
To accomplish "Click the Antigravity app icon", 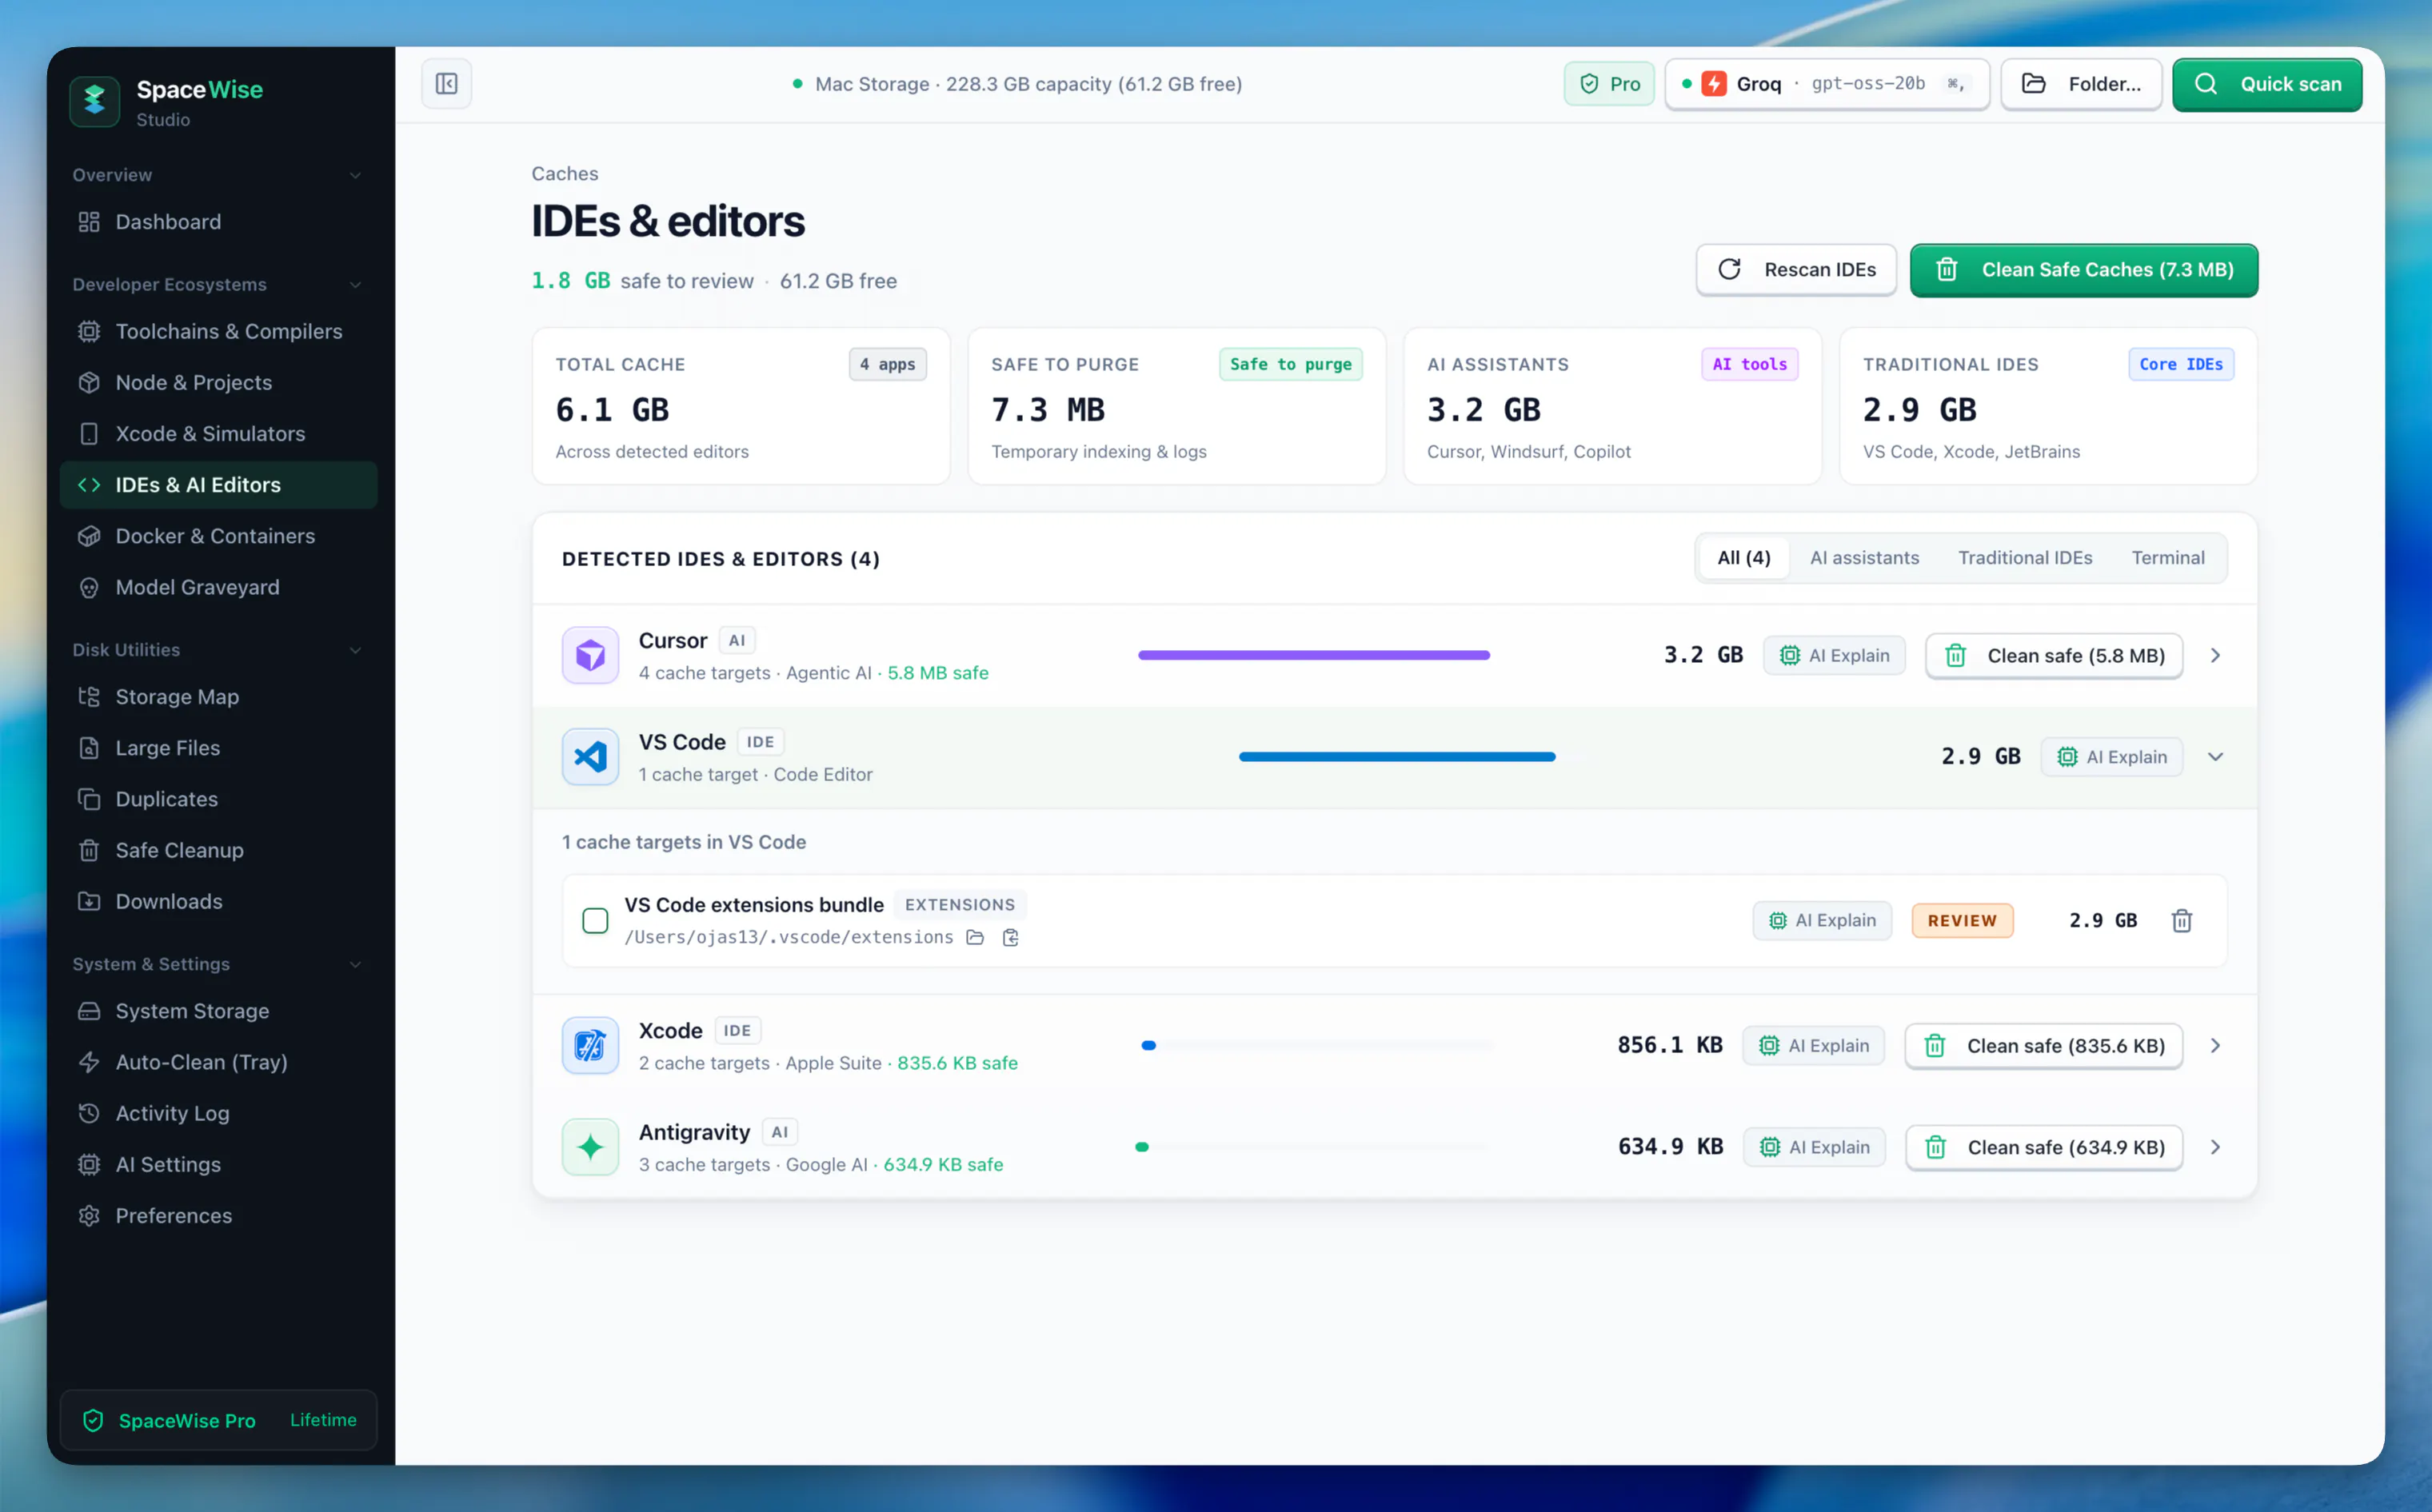I will (590, 1147).
